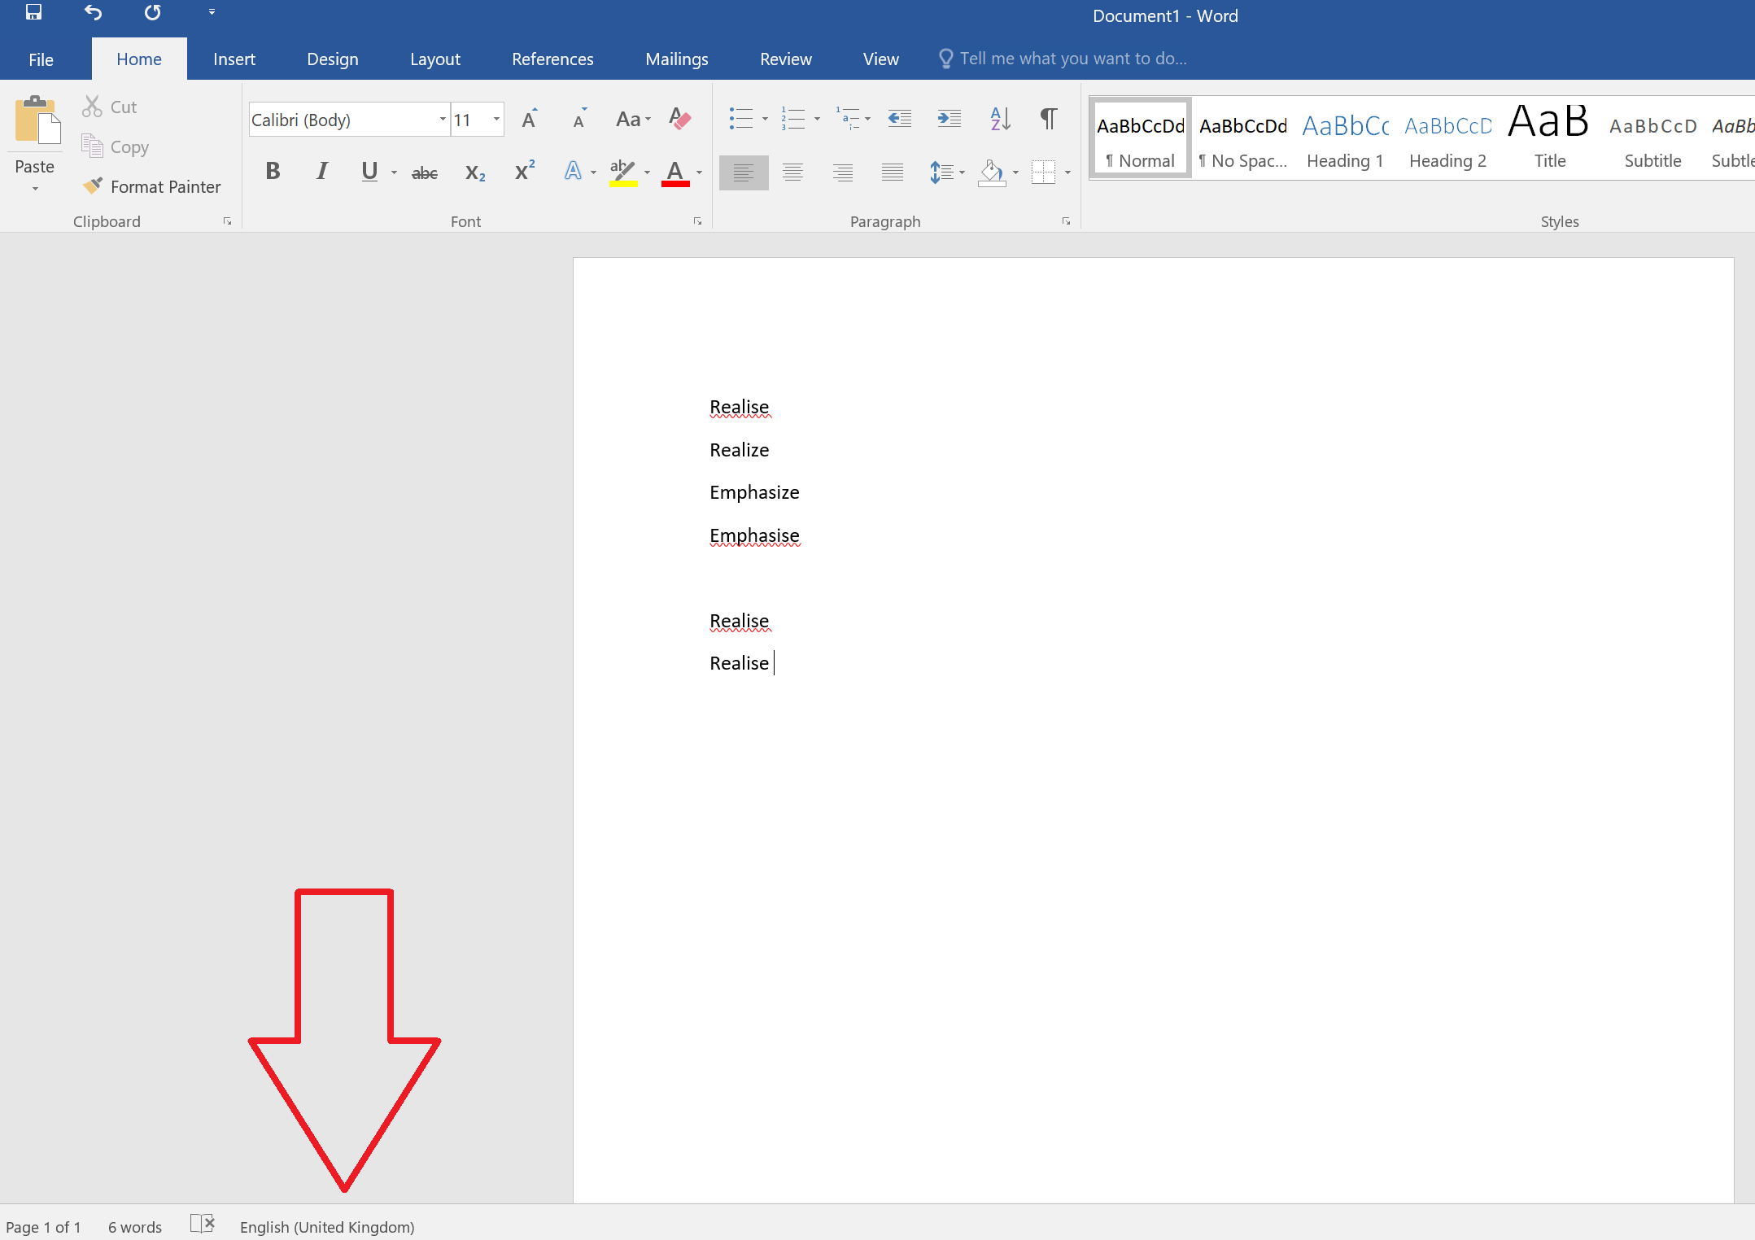Apply the Normal style
The height and width of the screenshot is (1240, 1755).
pyautogui.click(x=1140, y=138)
